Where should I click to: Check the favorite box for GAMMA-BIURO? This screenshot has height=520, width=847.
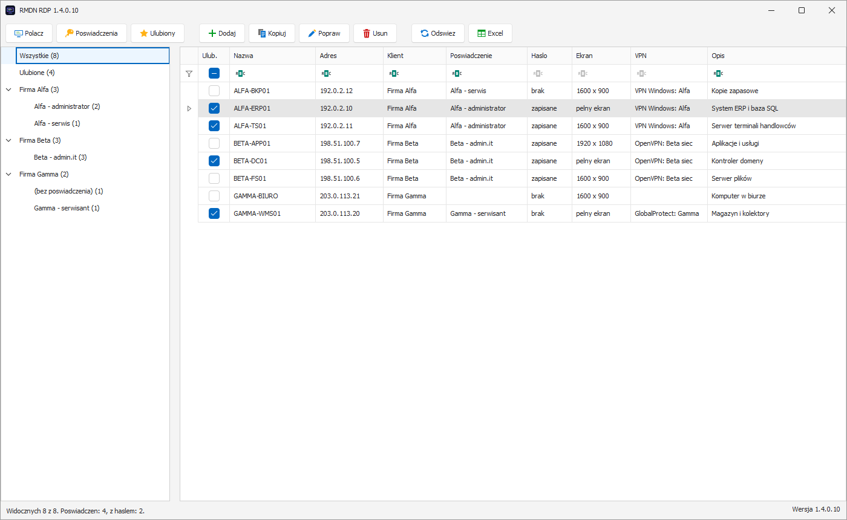click(214, 196)
